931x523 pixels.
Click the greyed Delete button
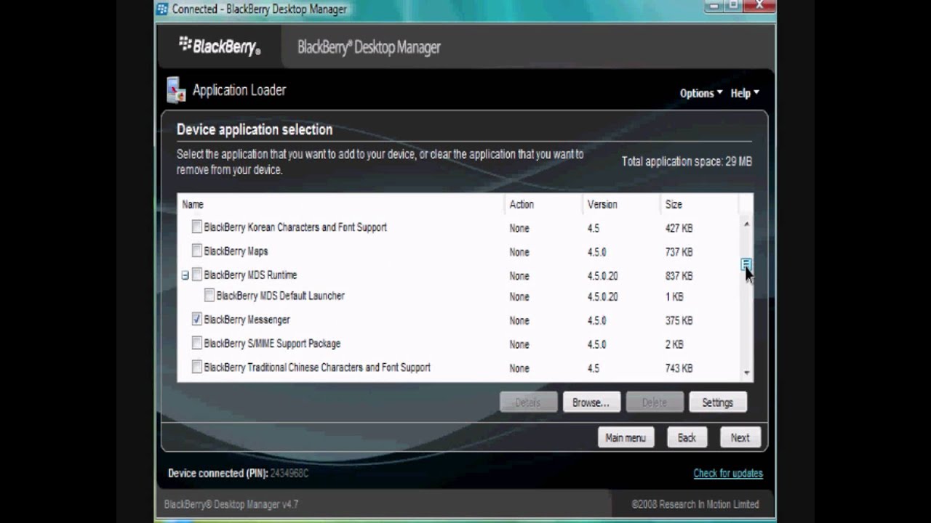(x=655, y=402)
